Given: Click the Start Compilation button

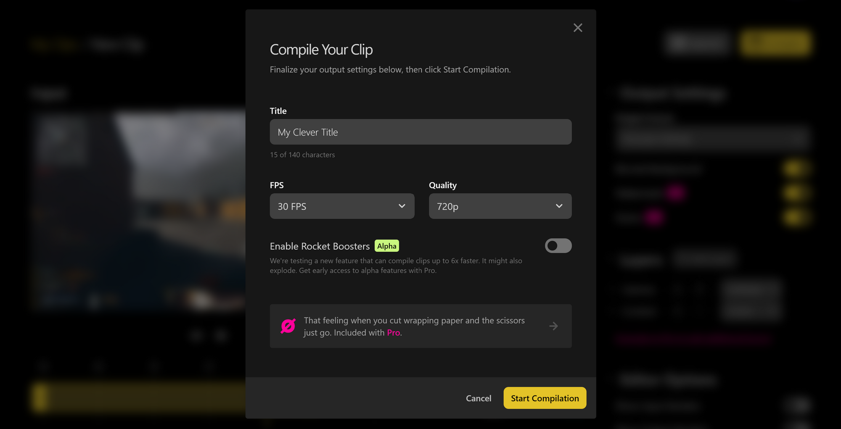Looking at the screenshot, I should 545,398.
